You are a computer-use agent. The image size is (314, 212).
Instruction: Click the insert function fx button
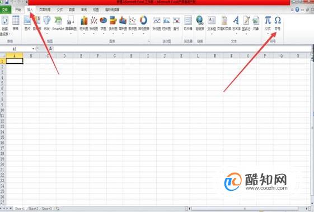[51, 49]
